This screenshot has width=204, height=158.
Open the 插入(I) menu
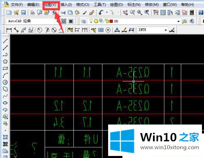coord(66,4)
